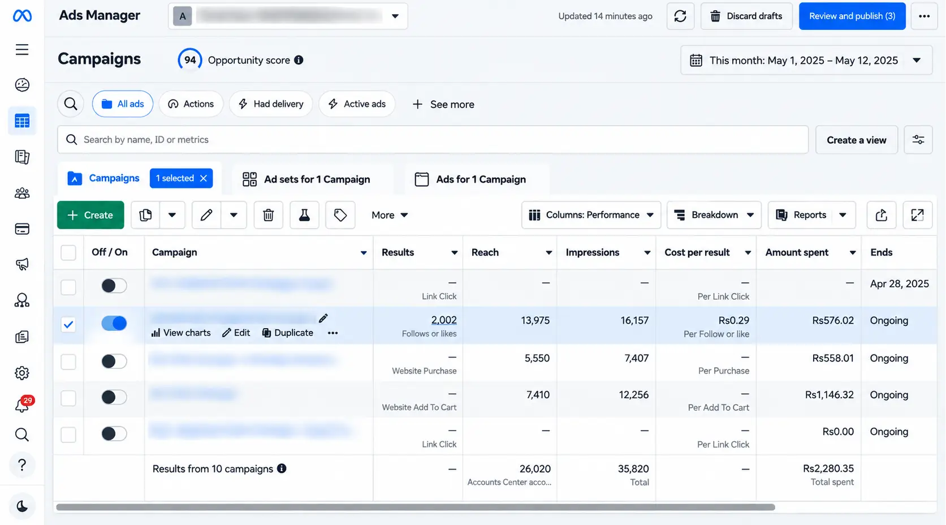Click the horizontal scrollbar under table
Screen dimensions: 946x525
pyautogui.click(x=416, y=507)
